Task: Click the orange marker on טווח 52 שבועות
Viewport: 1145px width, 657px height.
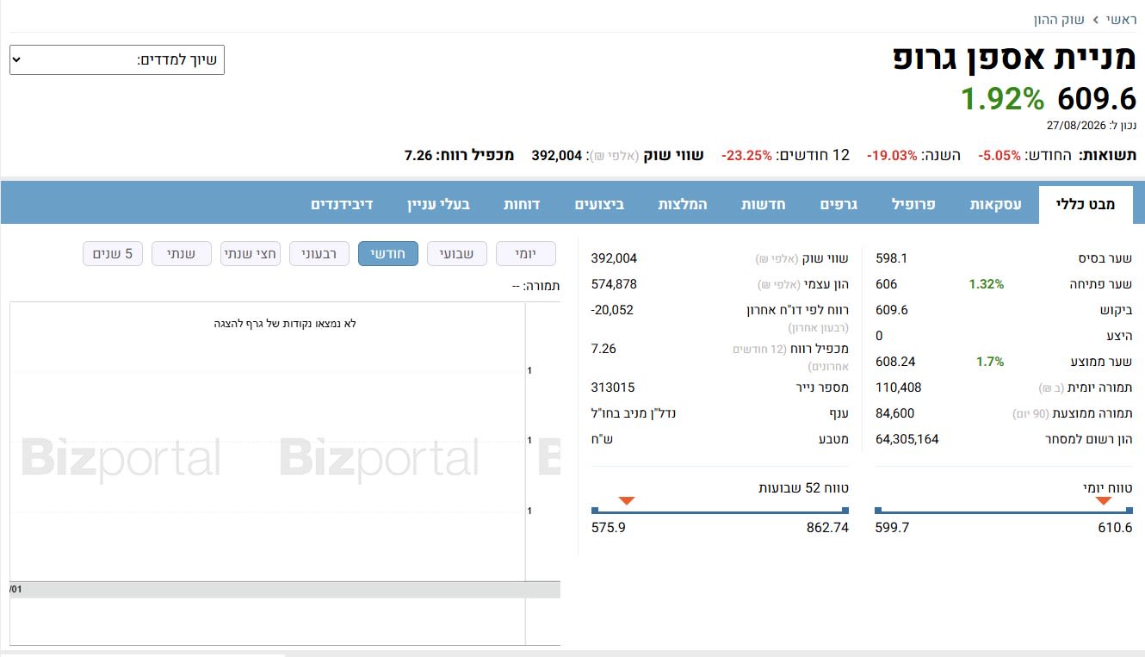Action: [627, 501]
